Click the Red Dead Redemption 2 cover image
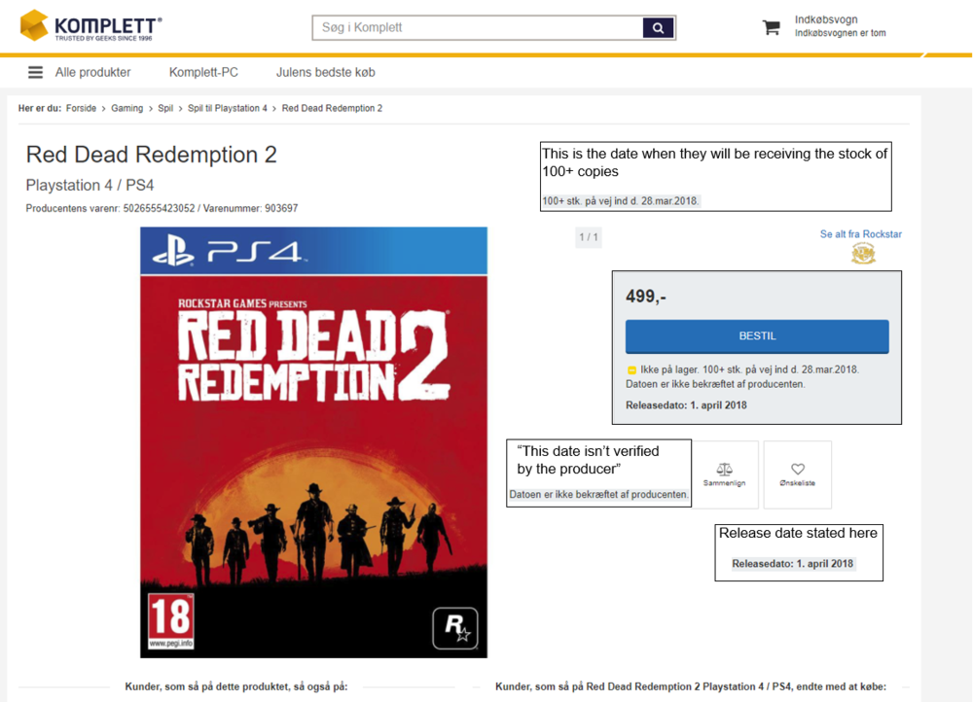 [x=313, y=442]
